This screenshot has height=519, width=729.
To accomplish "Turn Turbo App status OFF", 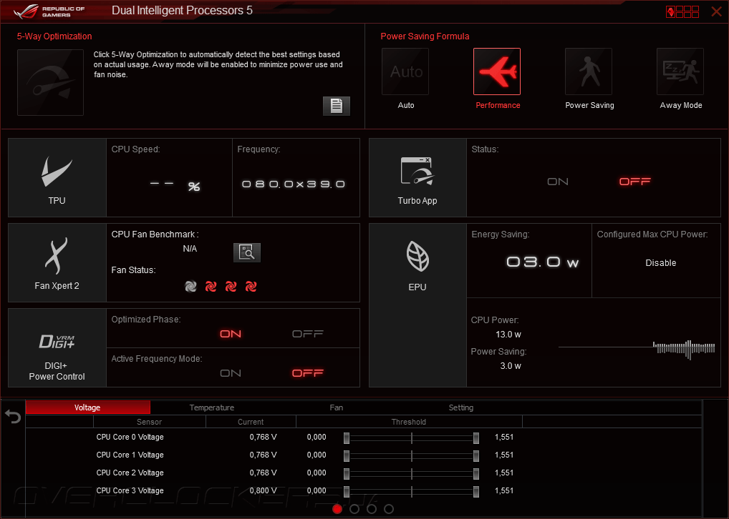I will pyautogui.click(x=634, y=182).
